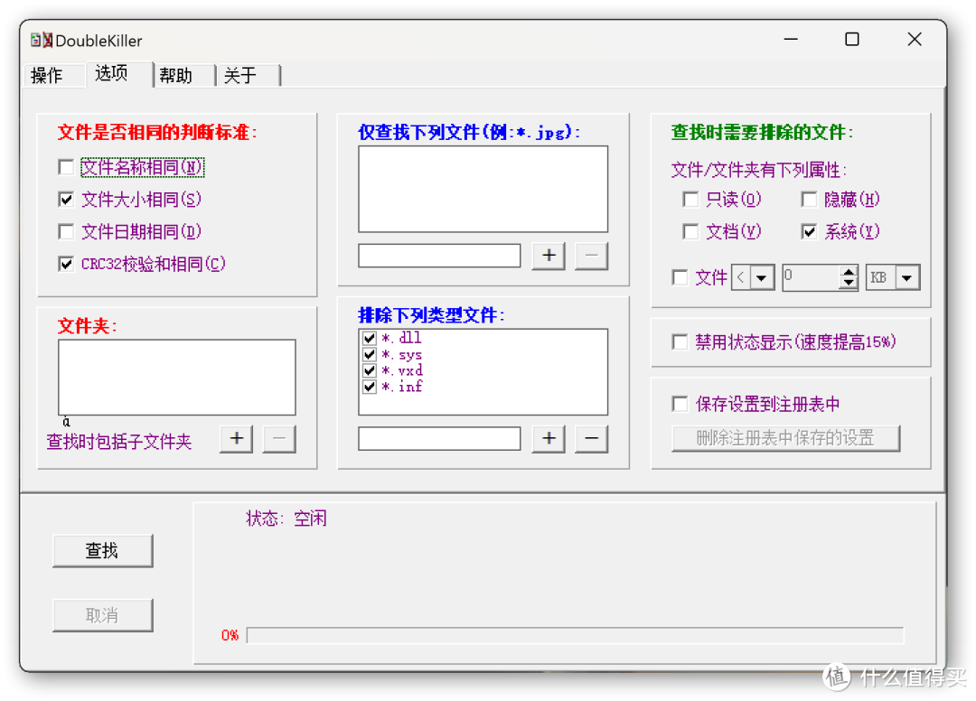This screenshot has height=701, width=976.
Task: Add excluded type with plus in 排除下列类型文件 section
Action: click(549, 439)
